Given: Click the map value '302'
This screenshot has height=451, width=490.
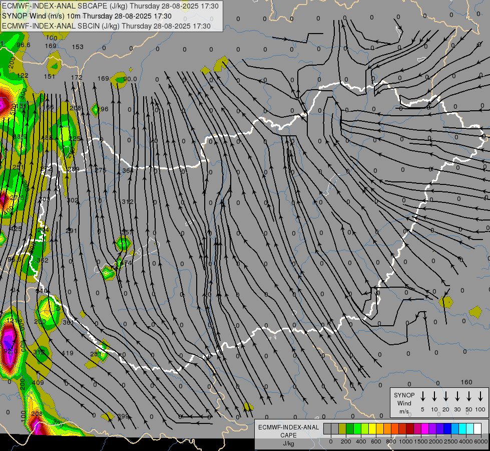Looking at the screenshot, I should coord(73,200).
